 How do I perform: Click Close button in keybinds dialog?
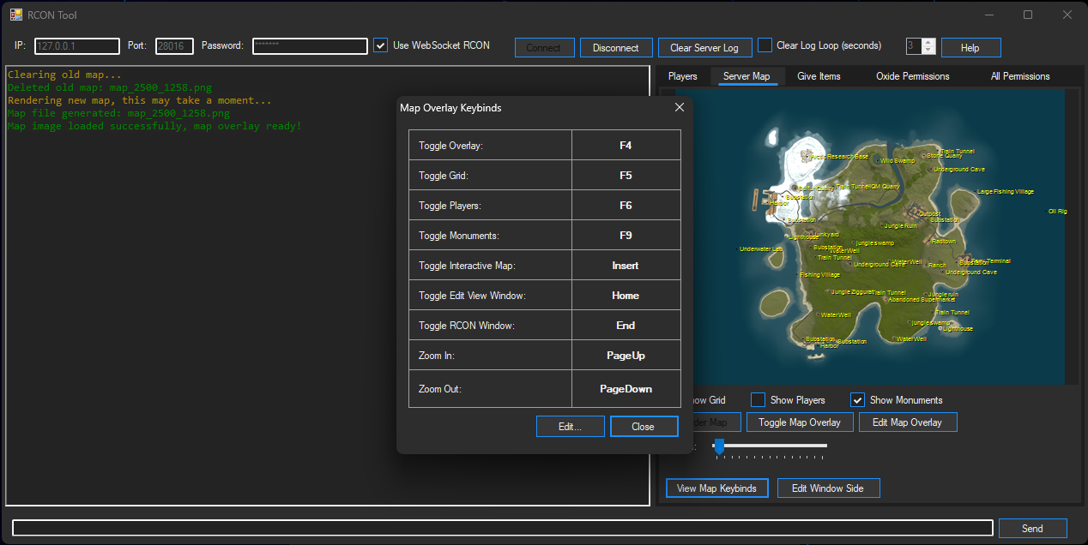pos(643,426)
